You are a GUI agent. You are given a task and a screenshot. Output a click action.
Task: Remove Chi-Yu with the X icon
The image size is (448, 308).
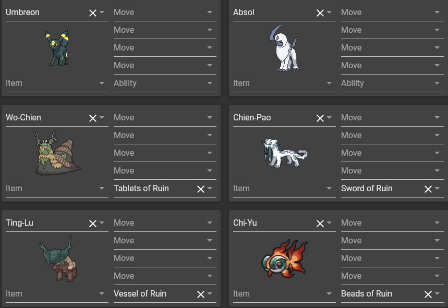(320, 224)
